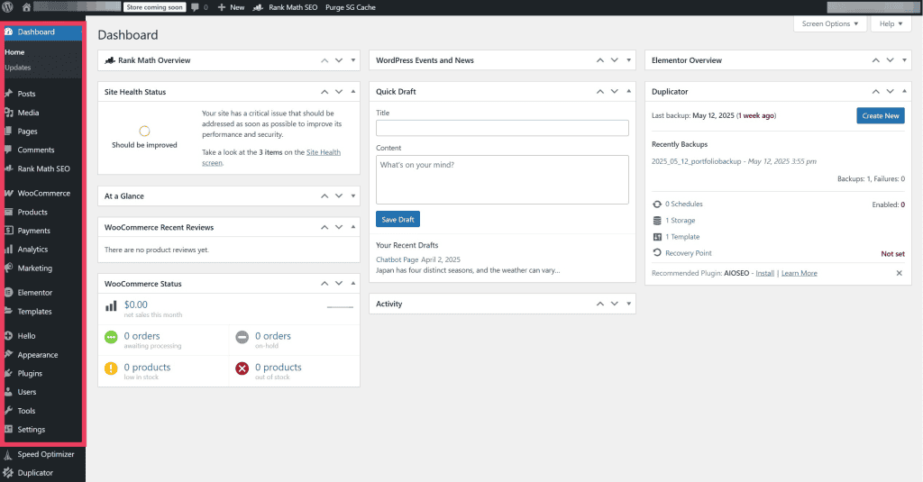Dismiss the AIOSEO recommended plugin notice

[x=899, y=273]
